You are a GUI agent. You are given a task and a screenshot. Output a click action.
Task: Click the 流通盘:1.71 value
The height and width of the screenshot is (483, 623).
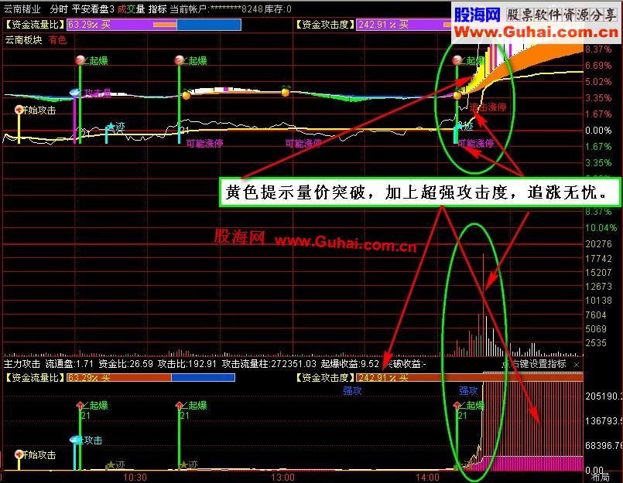(x=69, y=364)
